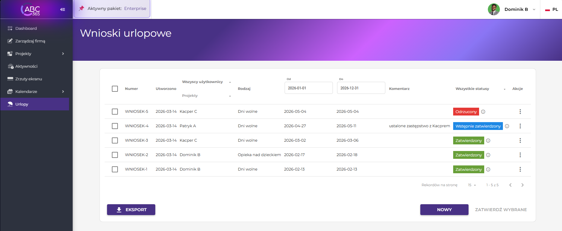
Task: Expand the Kalendarze sidebar menu
Action: [x=36, y=91]
